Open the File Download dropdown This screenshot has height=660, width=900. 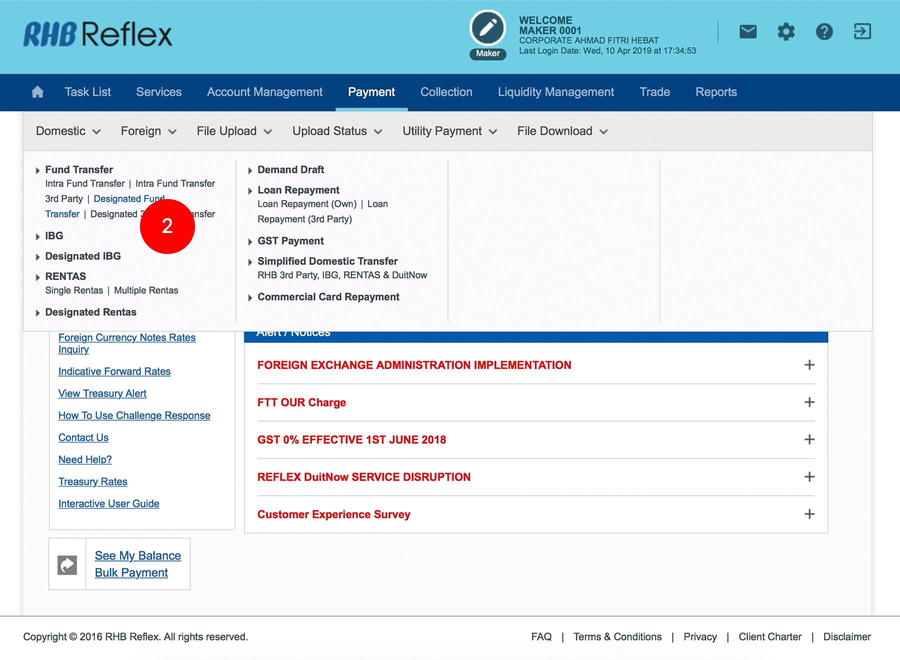[x=562, y=131]
